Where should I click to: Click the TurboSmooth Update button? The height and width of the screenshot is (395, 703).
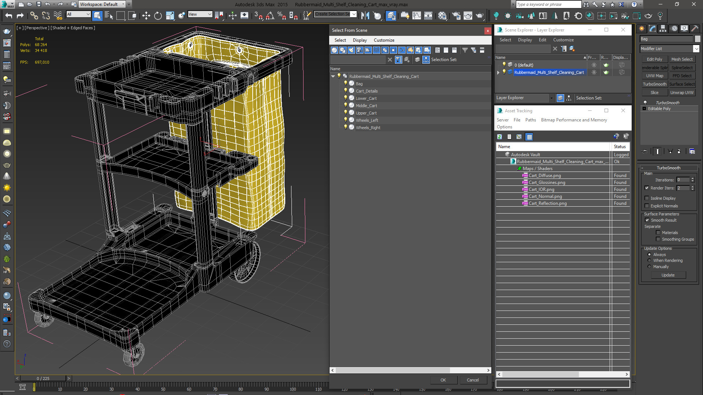tap(668, 275)
